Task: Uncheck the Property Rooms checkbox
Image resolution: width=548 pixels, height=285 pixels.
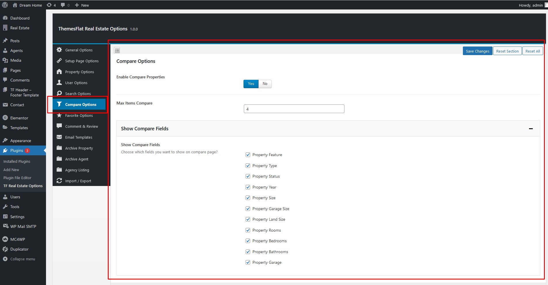Action: coord(248,230)
